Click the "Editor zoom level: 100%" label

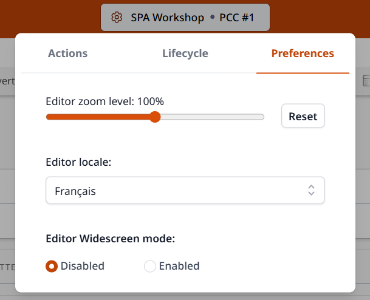[x=105, y=101]
